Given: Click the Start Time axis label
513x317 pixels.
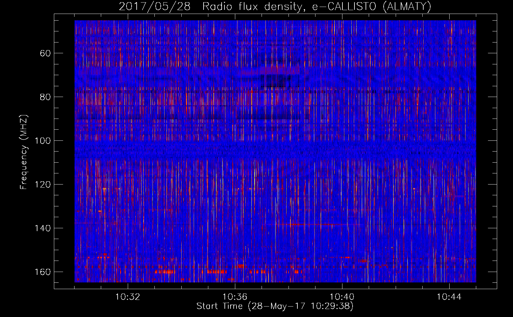Looking at the screenshot, I should click(x=275, y=306).
